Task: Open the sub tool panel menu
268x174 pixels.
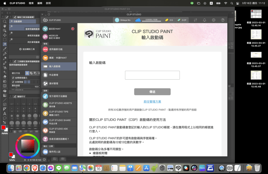Action: (10, 17)
